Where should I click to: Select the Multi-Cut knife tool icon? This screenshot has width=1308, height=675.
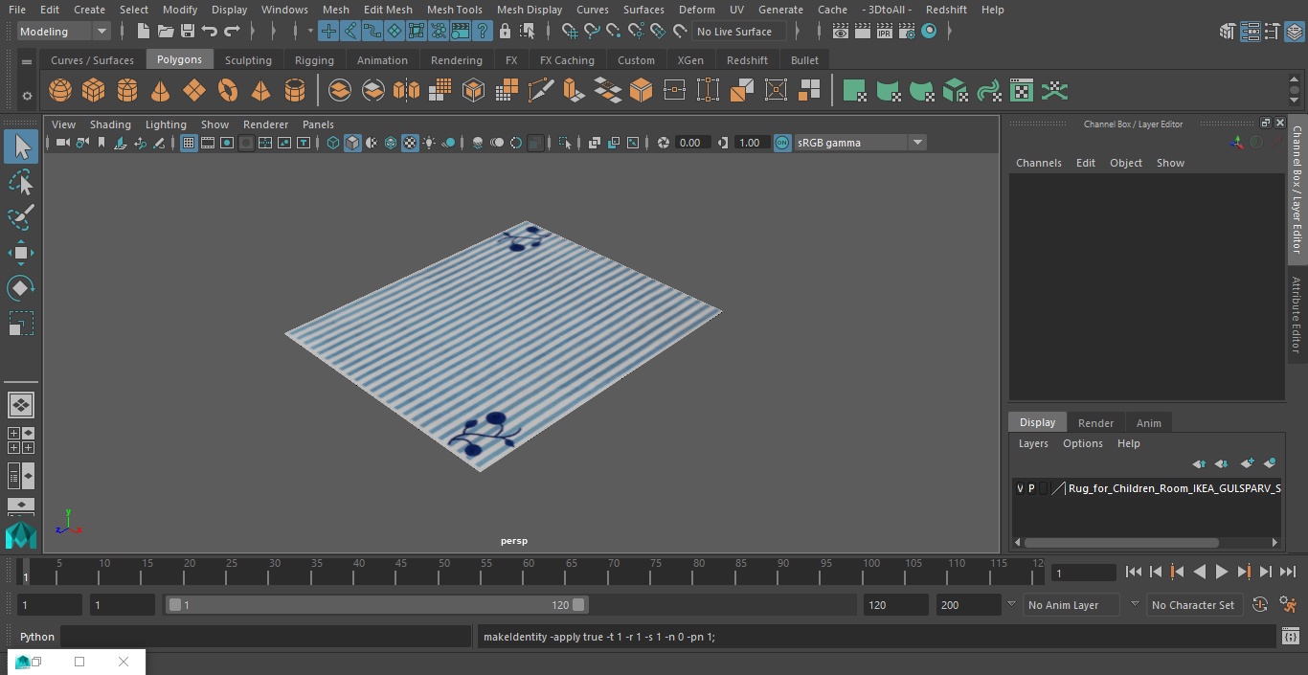[x=541, y=91]
